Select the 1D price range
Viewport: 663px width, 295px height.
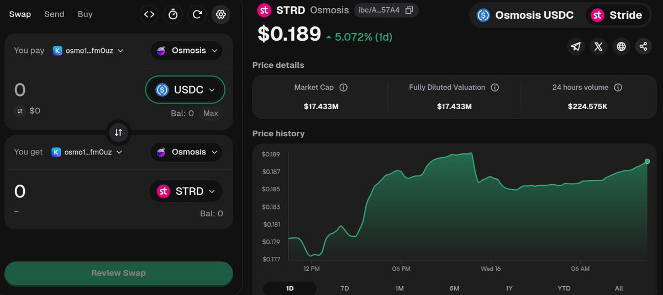click(x=290, y=288)
